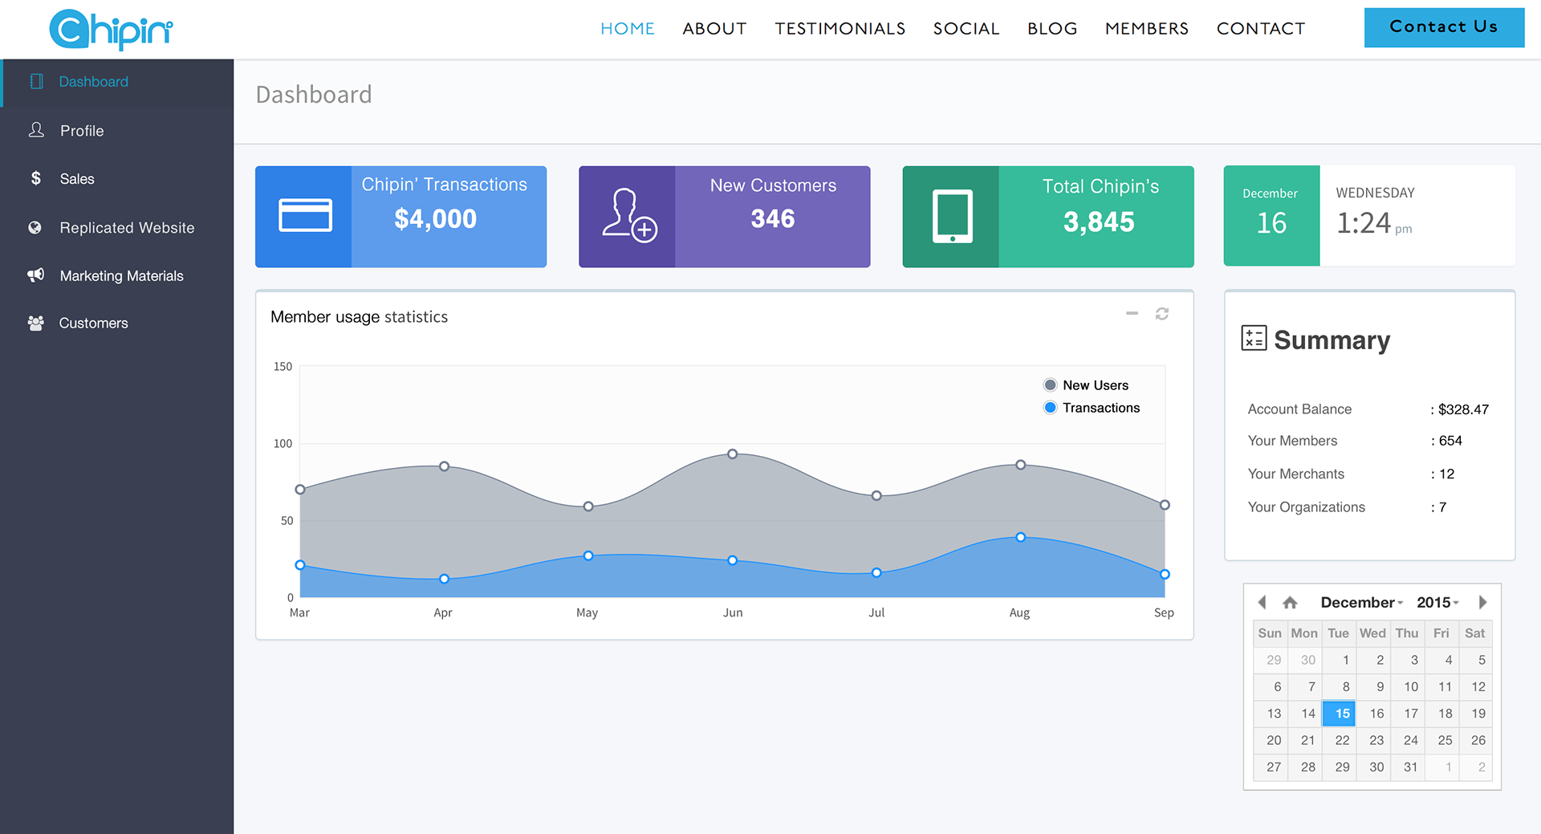Click the August Transactions data point
1541x834 pixels.
pyautogui.click(x=1020, y=537)
